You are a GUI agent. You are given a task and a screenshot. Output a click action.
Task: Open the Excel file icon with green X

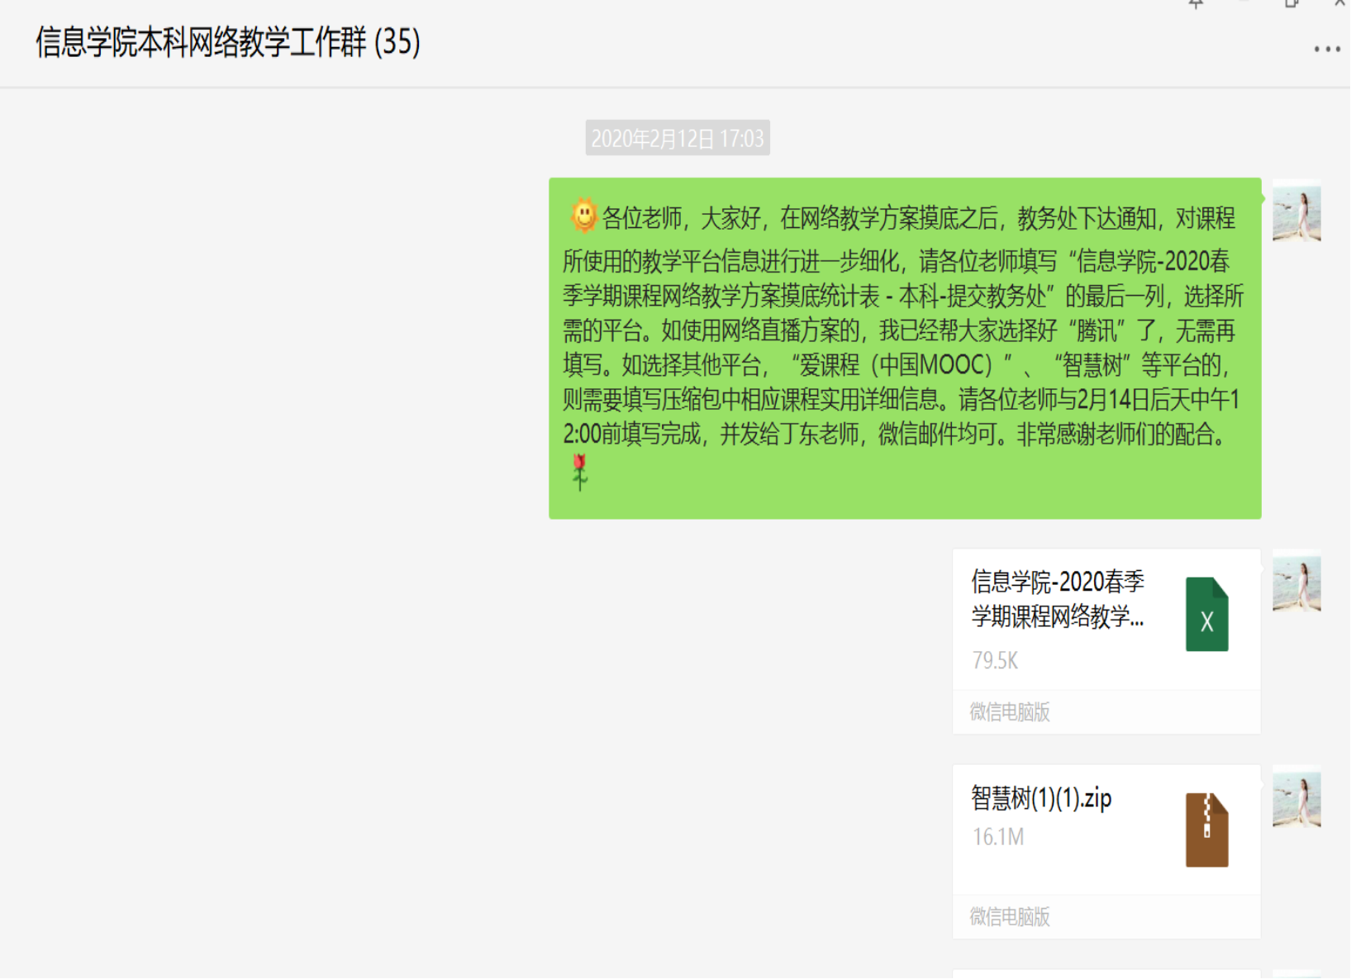point(1207,613)
